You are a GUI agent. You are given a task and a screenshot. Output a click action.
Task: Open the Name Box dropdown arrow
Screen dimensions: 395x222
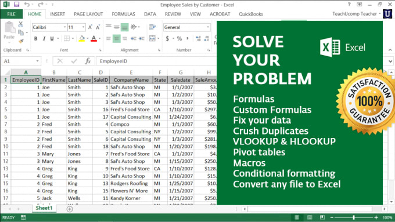click(37, 61)
